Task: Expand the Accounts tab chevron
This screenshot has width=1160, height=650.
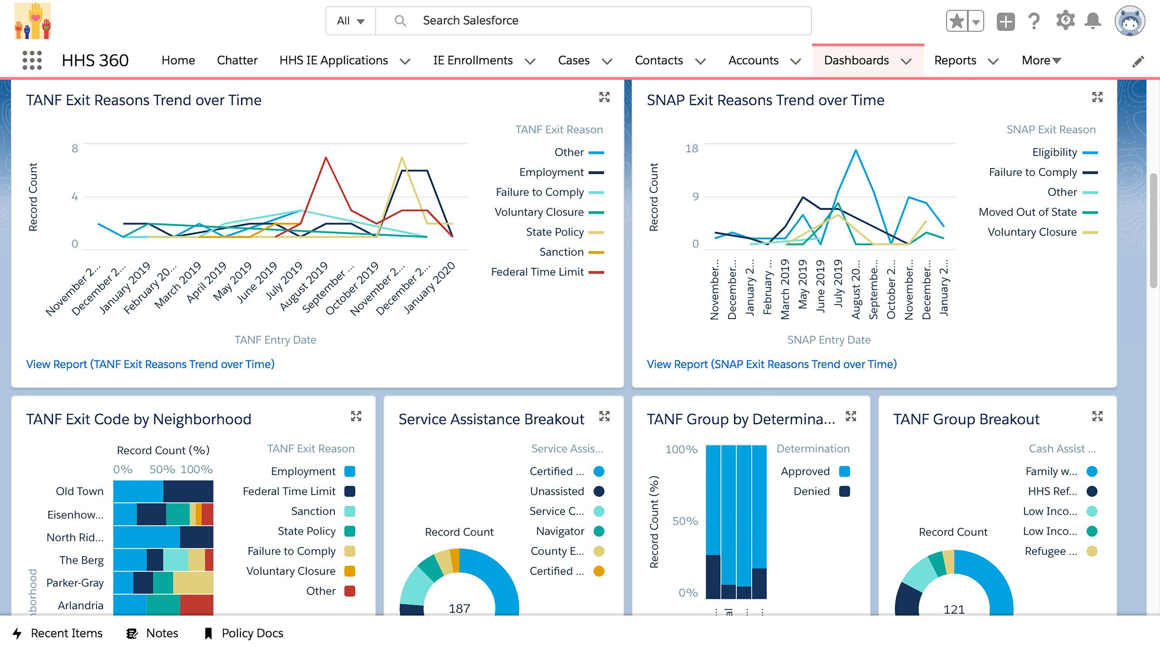Action: pos(795,61)
